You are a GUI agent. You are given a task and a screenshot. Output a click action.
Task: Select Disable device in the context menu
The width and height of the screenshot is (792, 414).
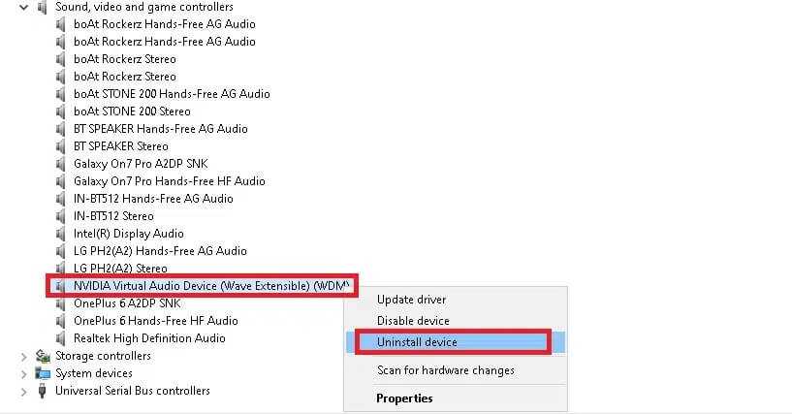point(413,321)
